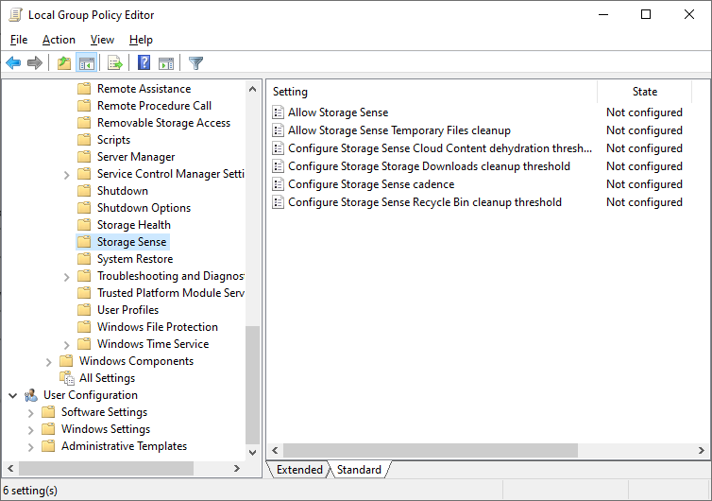Click icon beside Temporary Files cleanup setting

point(278,130)
